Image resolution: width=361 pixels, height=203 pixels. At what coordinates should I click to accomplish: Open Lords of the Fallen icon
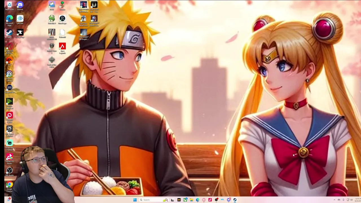(52, 62)
